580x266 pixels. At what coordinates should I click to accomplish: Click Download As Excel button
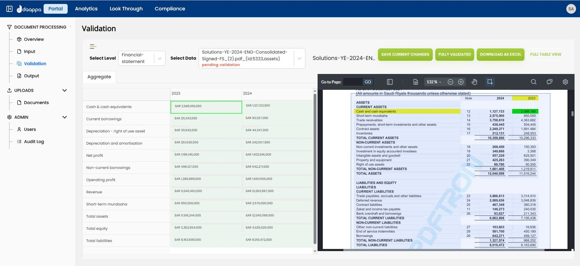tap(500, 54)
